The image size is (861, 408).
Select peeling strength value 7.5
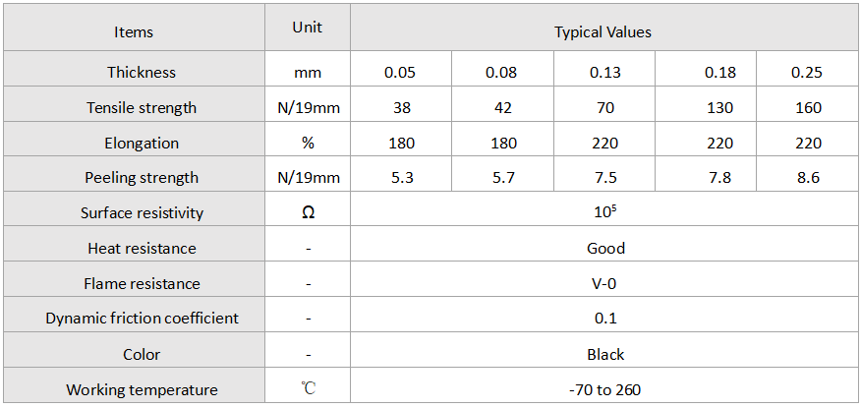pos(604,178)
